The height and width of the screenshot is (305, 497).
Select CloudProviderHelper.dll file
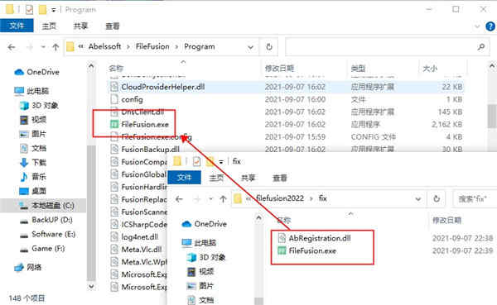pyautogui.click(x=163, y=87)
